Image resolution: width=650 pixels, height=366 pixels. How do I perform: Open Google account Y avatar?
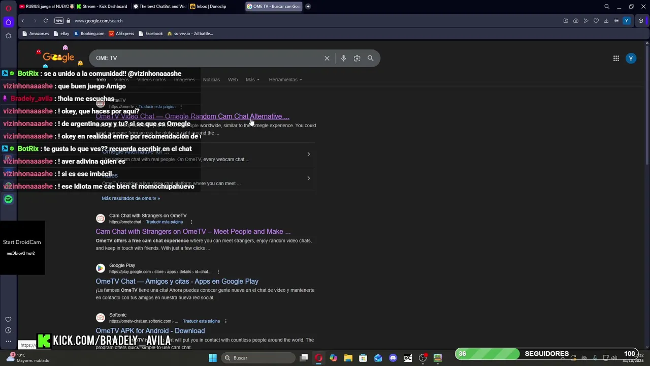coord(631,58)
